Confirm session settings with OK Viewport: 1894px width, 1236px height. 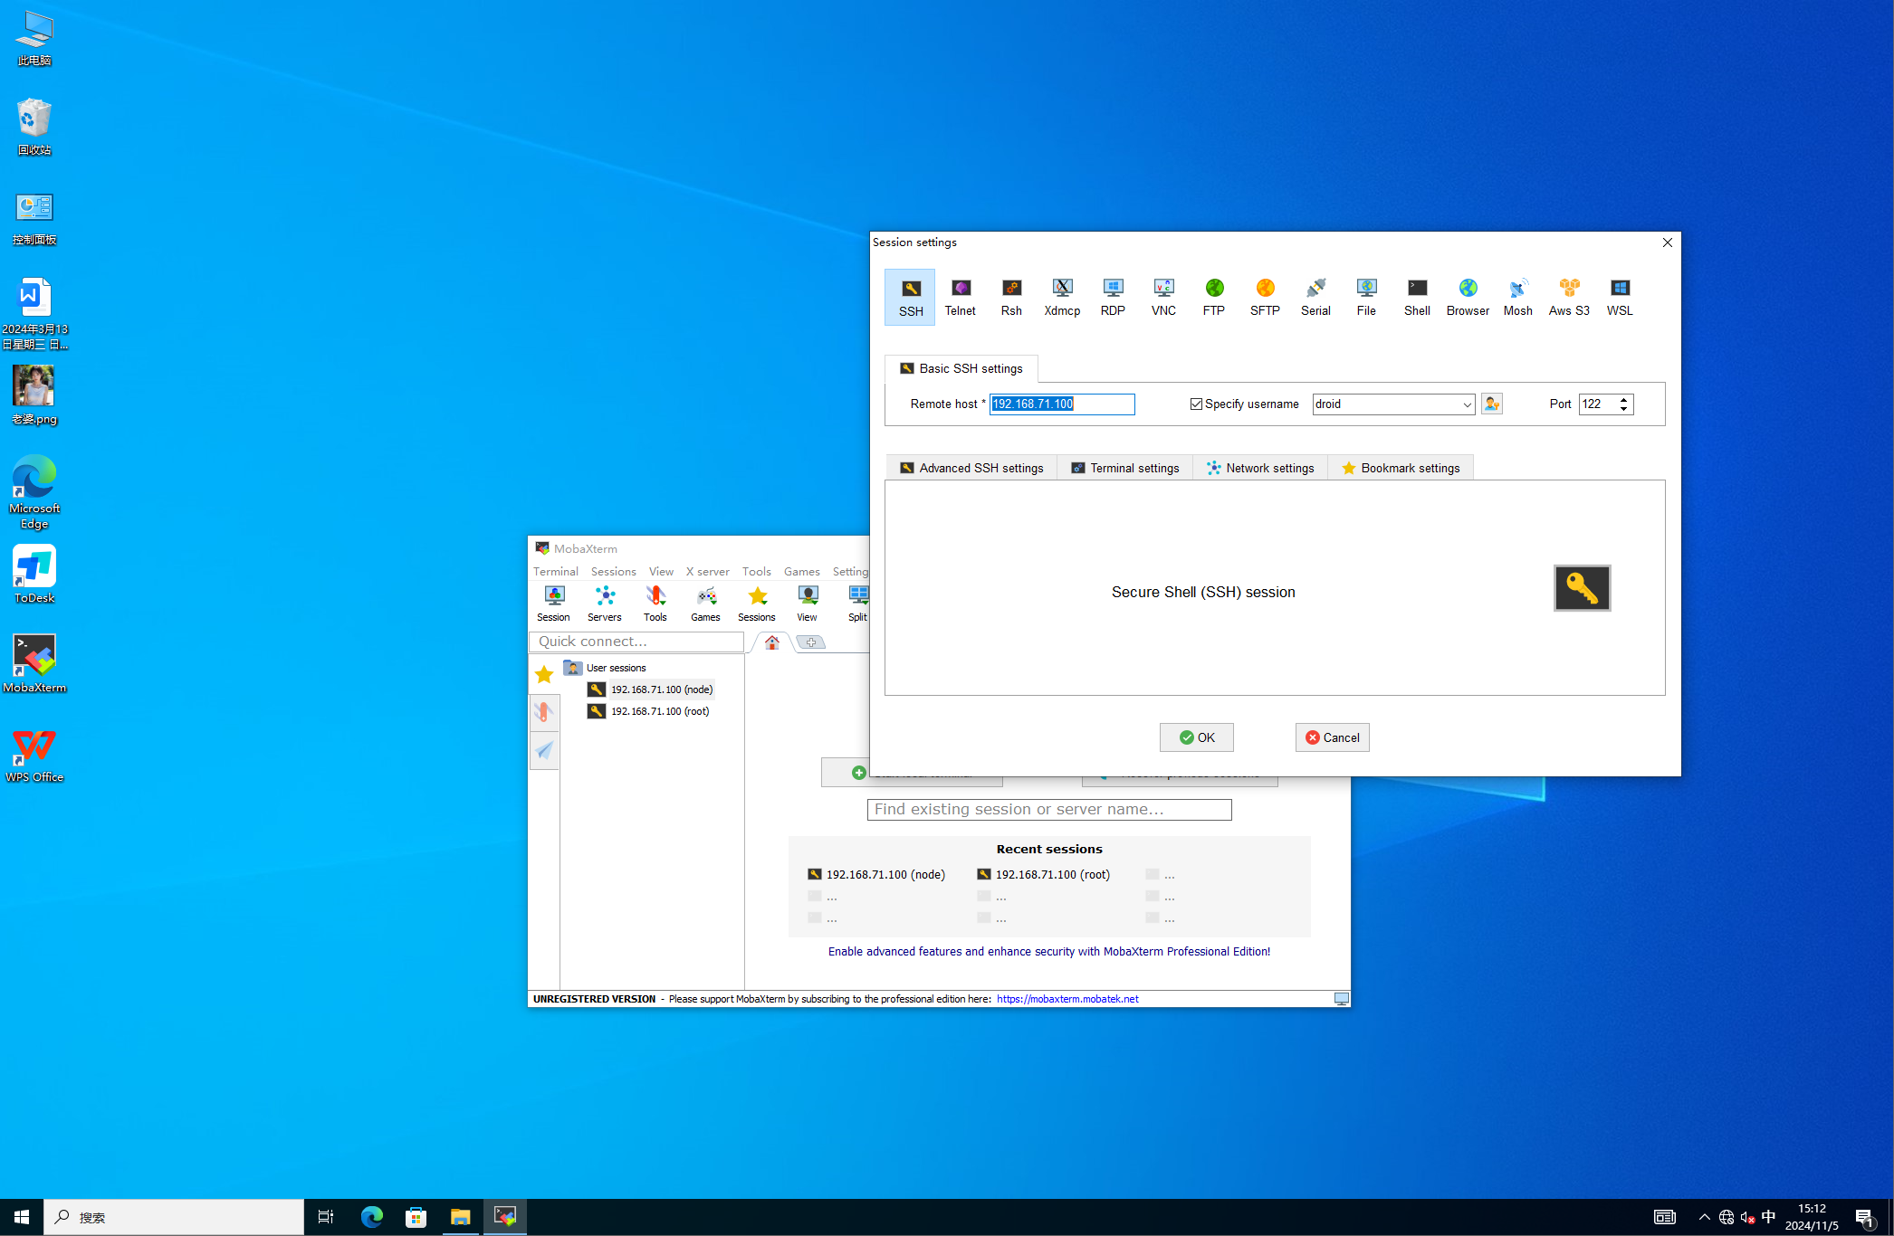coord(1196,737)
